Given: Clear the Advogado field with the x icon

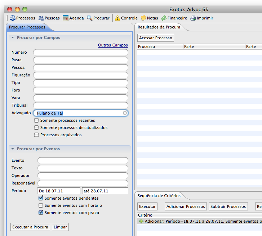Looking at the screenshot, I should point(125,113).
